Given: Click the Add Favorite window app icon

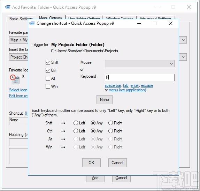Looking at the screenshot, I should pyautogui.click(x=8, y=7).
